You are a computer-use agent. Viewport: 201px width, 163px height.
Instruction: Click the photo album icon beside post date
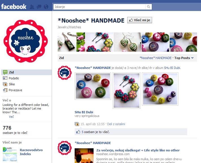[x=77, y=124]
